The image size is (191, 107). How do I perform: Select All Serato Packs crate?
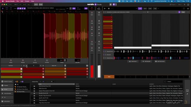22,87
